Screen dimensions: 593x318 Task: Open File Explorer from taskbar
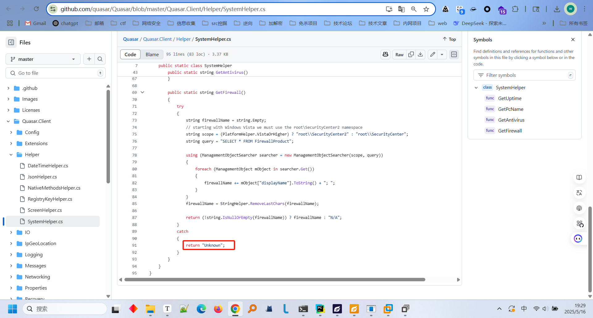coord(150,309)
